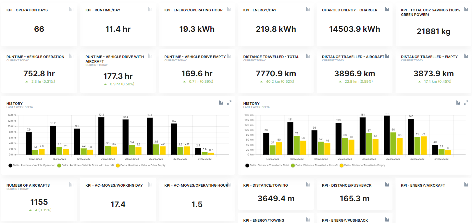The height and width of the screenshot is (223, 472).
Task: Click chart icon on Runtime - Vehicle Drive Empty tile
Action: (229, 56)
